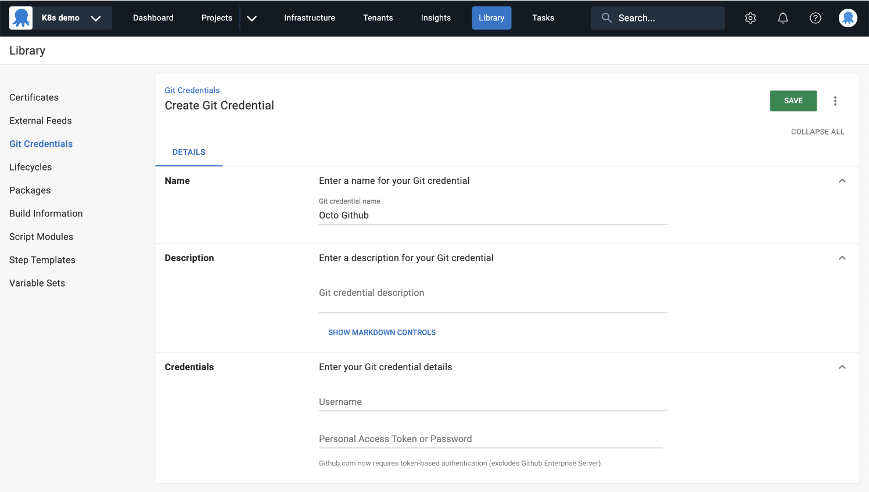Show markdown controls
869x492 pixels.
coord(382,332)
